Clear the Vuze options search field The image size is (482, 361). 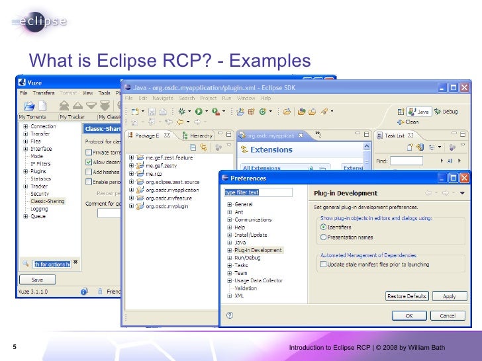point(75,262)
